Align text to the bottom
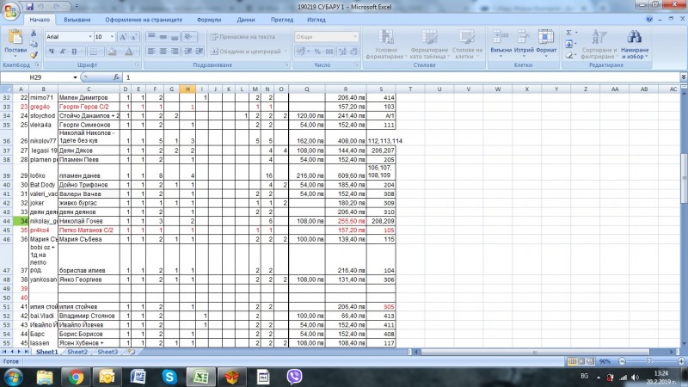688x387 pixels. pos(175,37)
